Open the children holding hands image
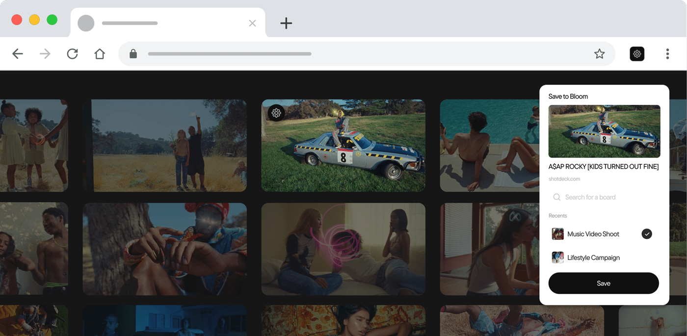This screenshot has width=687, height=336. (x=34, y=146)
